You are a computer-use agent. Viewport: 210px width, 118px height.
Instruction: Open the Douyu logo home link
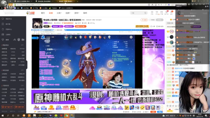30,13
